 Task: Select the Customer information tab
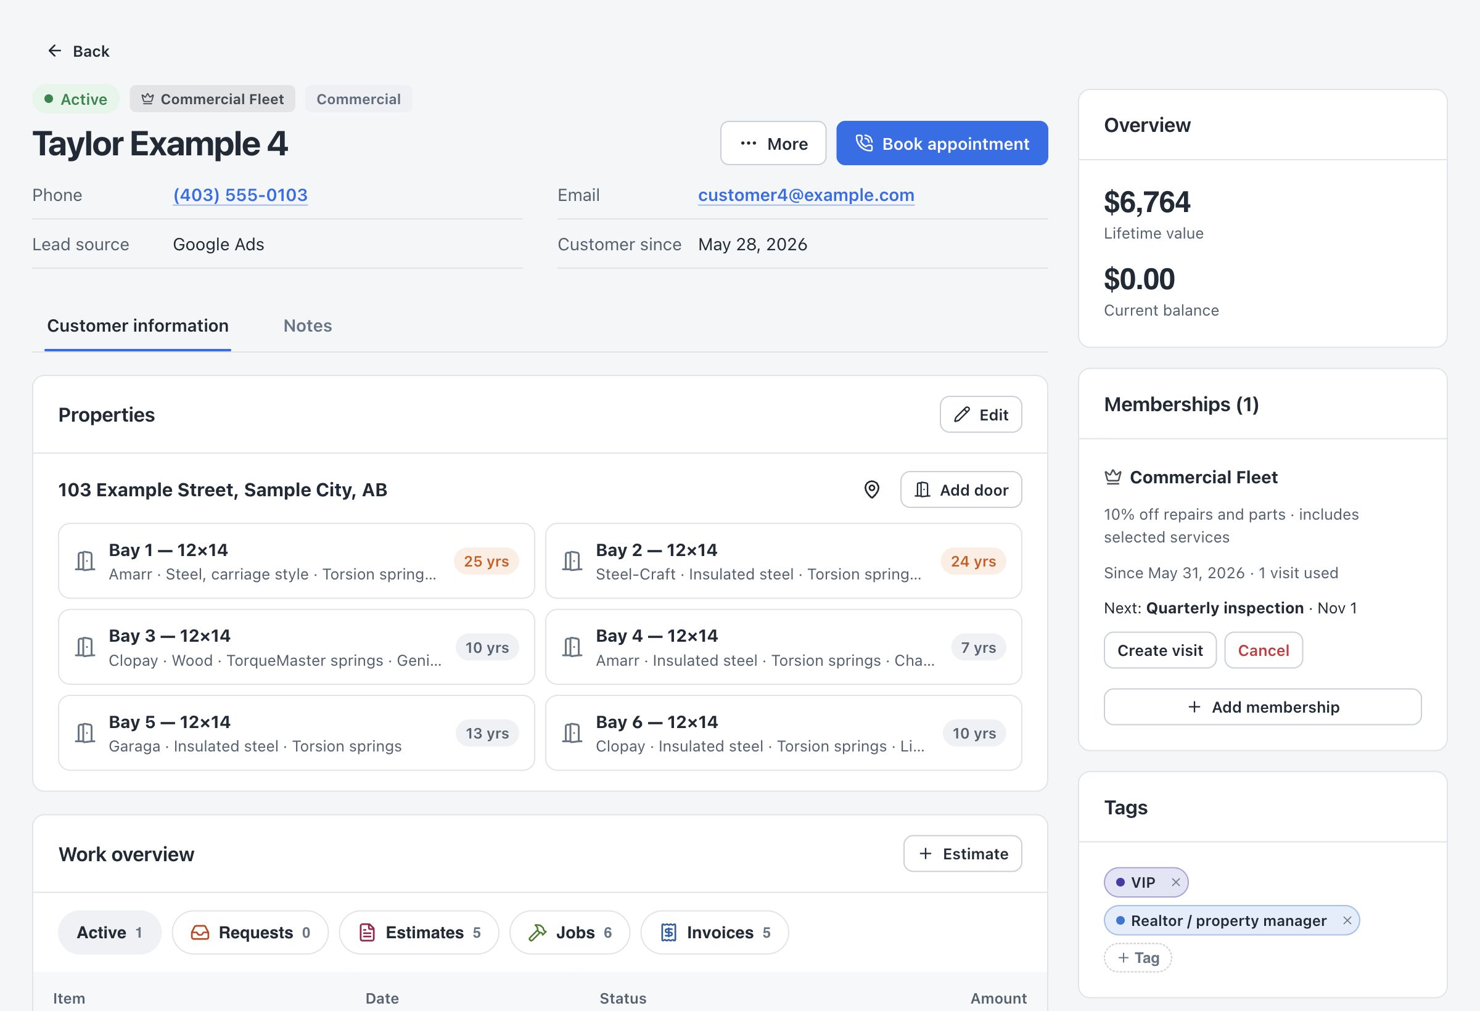tap(138, 326)
